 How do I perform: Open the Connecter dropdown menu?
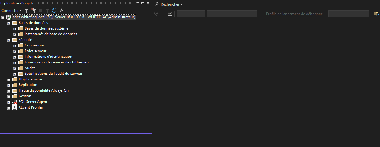coord(11,10)
